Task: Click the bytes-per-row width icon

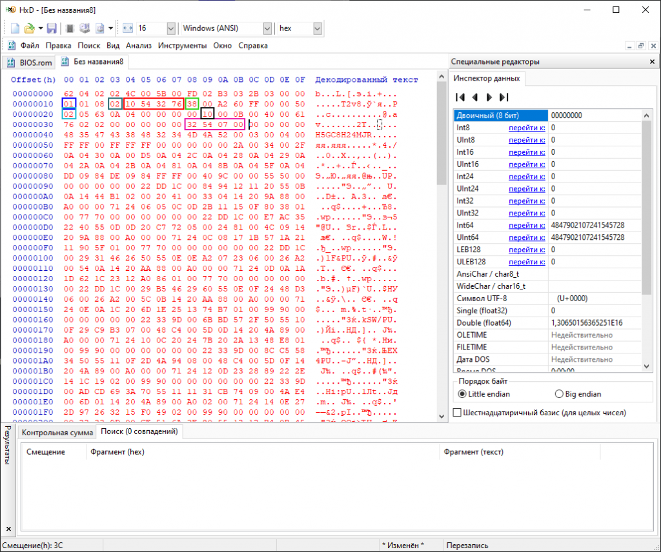Action: pos(128,28)
